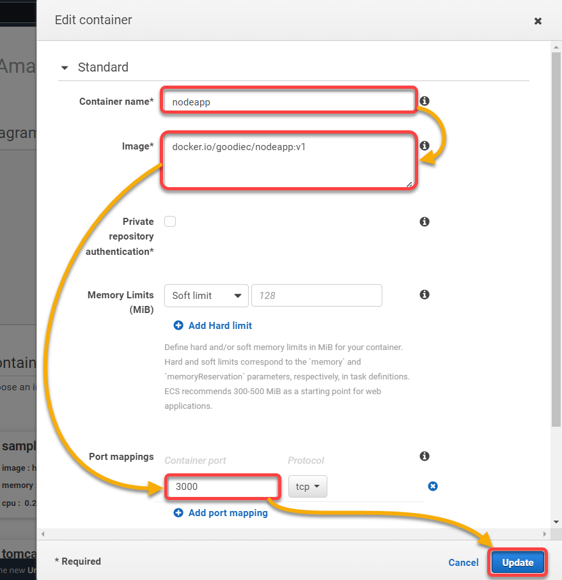Click the Cancel link
The width and height of the screenshot is (562, 580).
click(x=463, y=563)
